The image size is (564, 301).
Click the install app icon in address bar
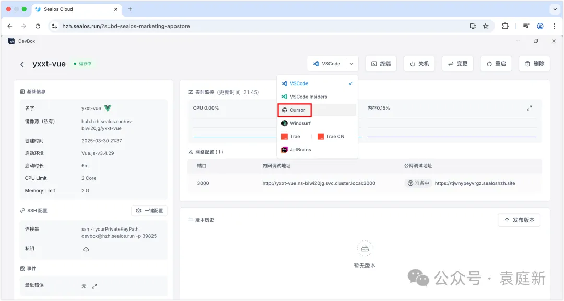point(473,26)
